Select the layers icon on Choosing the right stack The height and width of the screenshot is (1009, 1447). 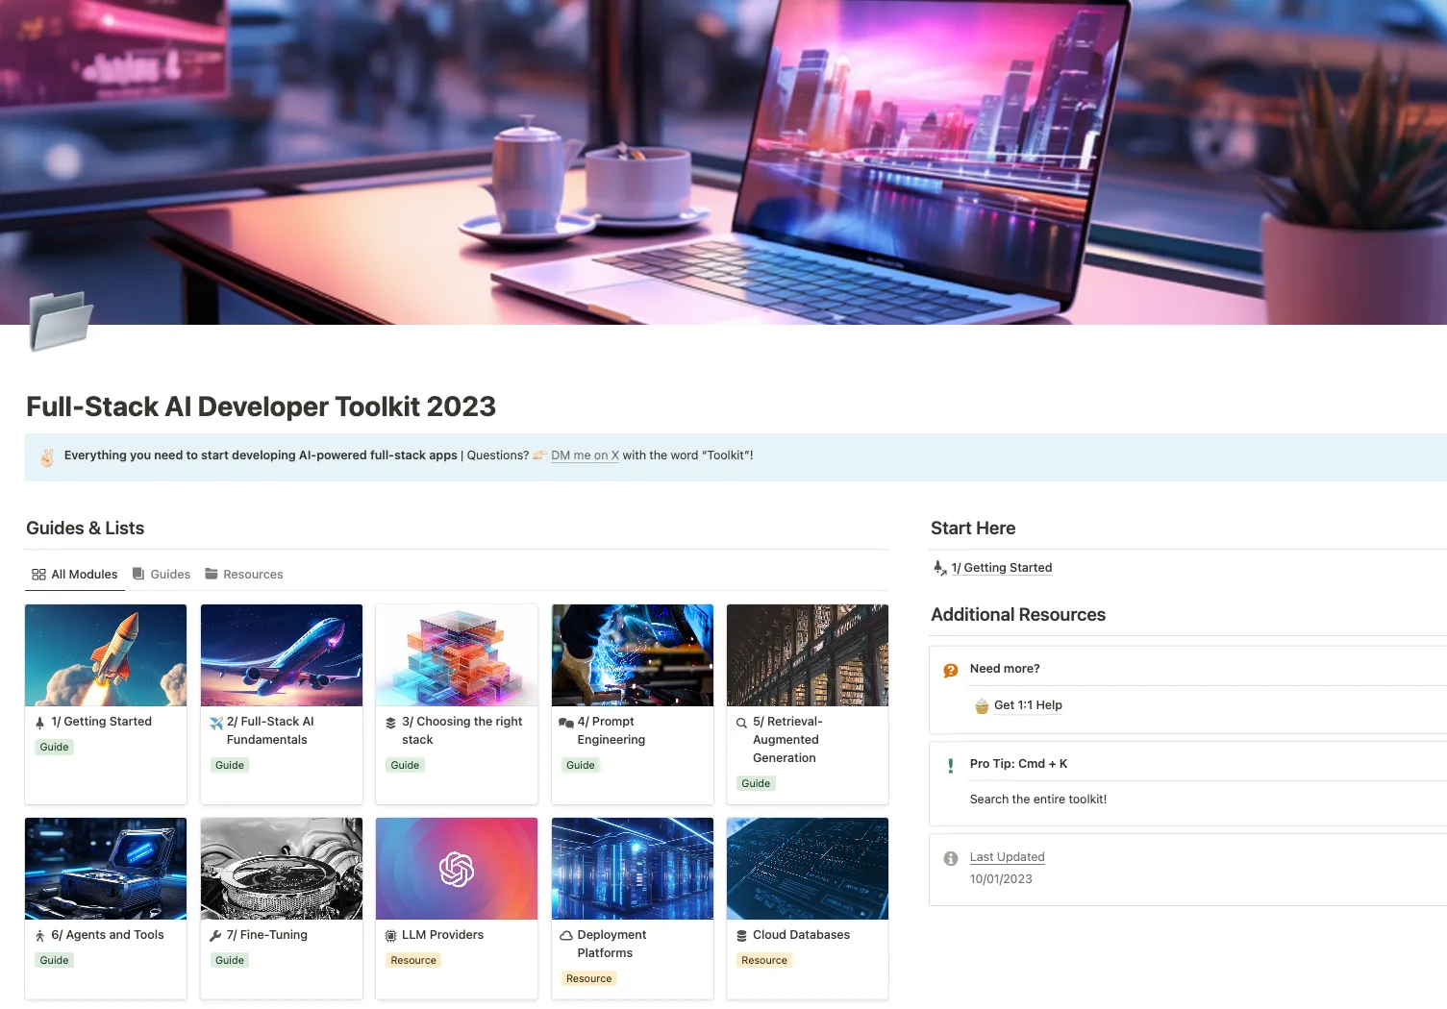(x=390, y=721)
